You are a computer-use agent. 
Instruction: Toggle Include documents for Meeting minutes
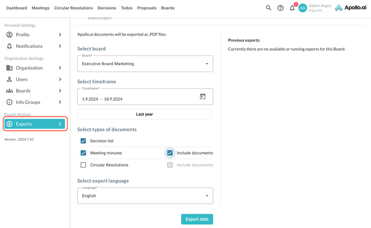tap(170, 153)
